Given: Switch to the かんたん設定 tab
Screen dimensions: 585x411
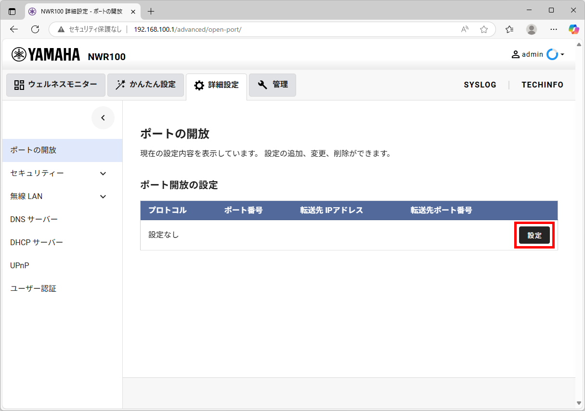Looking at the screenshot, I should [145, 85].
